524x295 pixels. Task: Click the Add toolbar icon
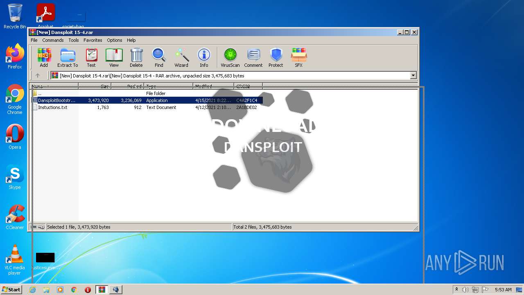click(x=44, y=57)
